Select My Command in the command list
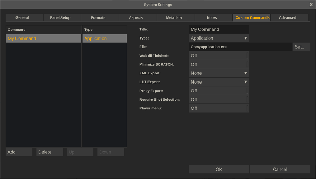The width and height of the screenshot is (316, 179). pyautogui.click(x=43, y=38)
